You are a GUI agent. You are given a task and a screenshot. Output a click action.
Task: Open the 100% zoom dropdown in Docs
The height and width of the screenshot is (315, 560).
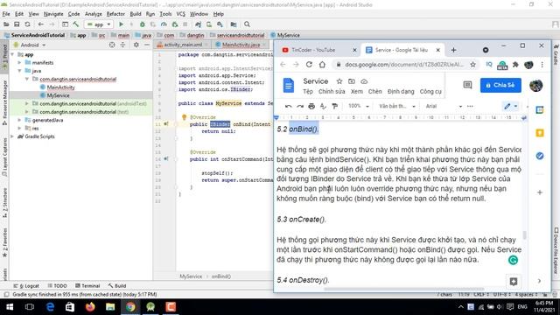pyautogui.click(x=358, y=106)
